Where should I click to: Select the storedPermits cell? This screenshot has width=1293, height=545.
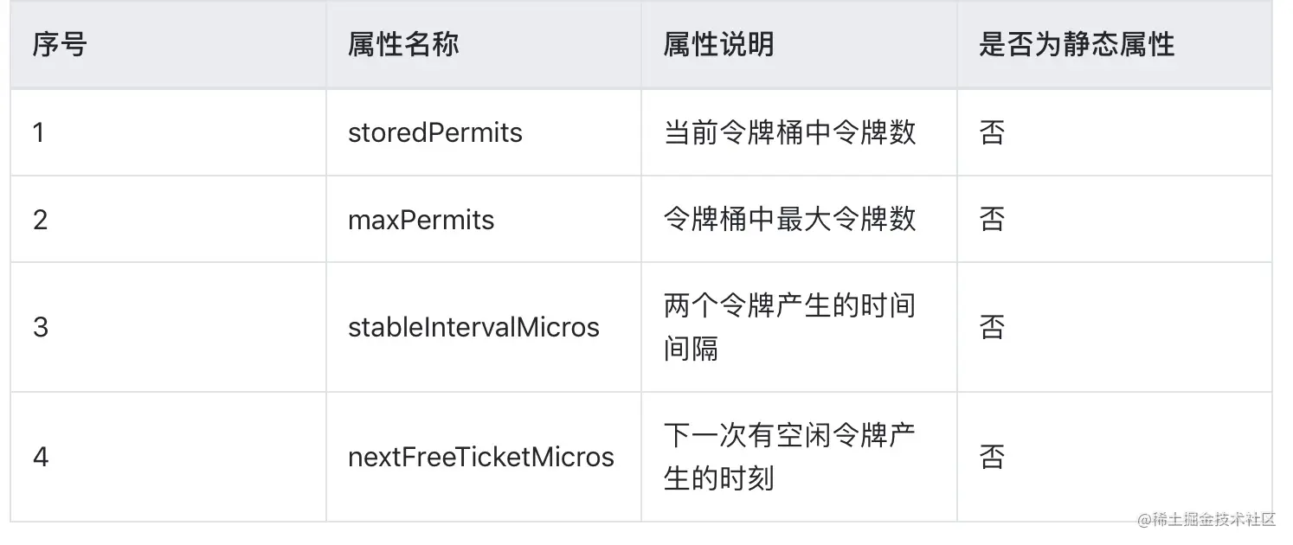pos(435,133)
